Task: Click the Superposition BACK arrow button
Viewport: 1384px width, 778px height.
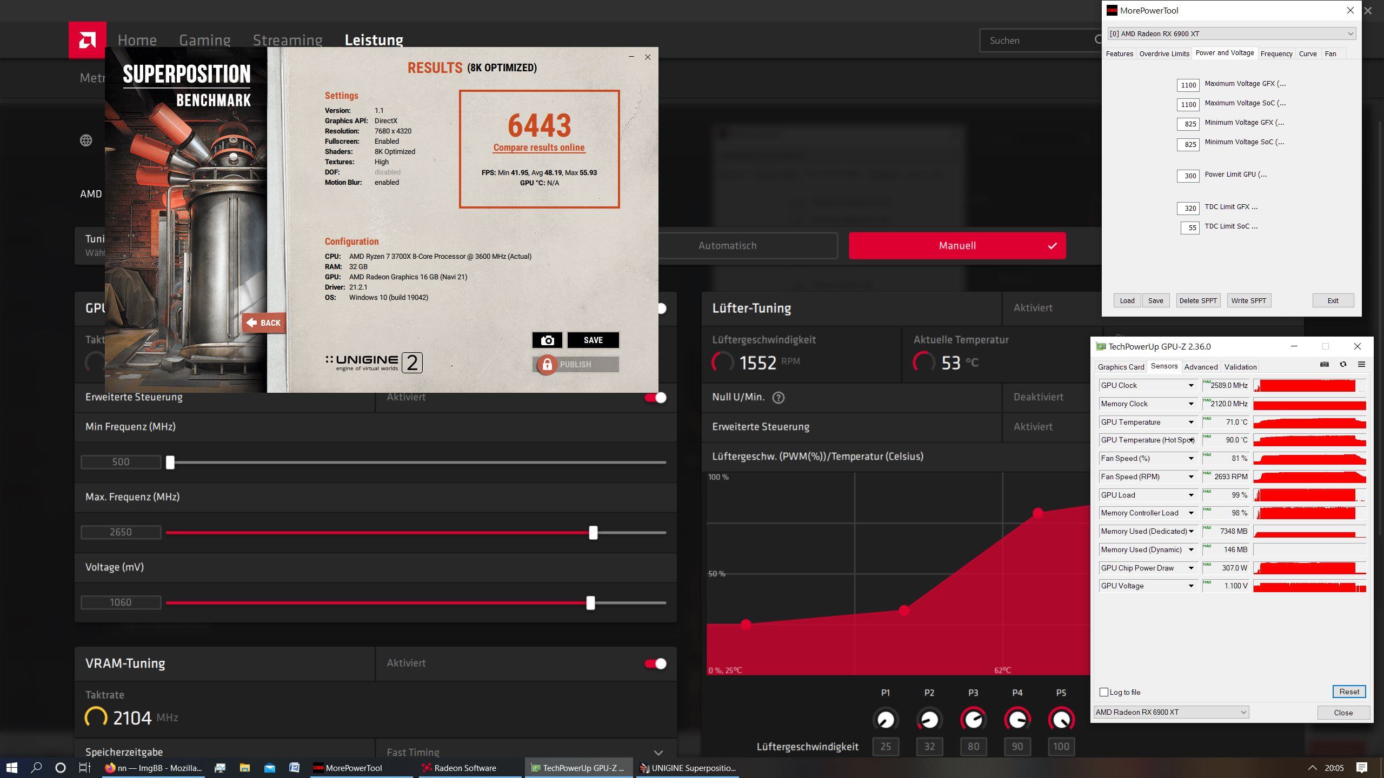Action: pyautogui.click(x=263, y=323)
